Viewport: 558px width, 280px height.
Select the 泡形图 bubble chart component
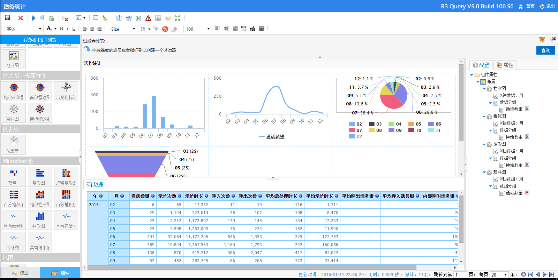point(14,59)
